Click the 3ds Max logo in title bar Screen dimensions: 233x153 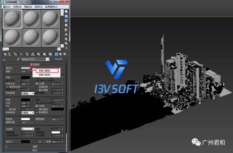tap(3, 2)
